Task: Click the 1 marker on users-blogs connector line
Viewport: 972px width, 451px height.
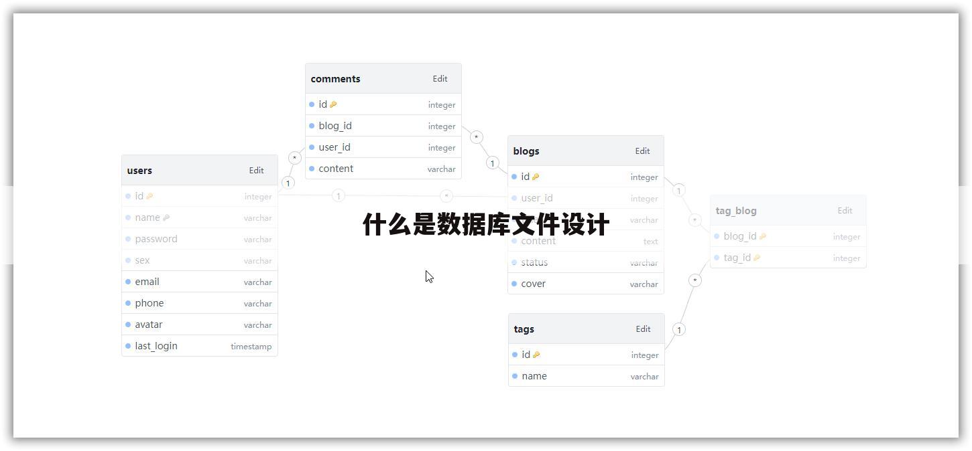Action: pos(339,196)
